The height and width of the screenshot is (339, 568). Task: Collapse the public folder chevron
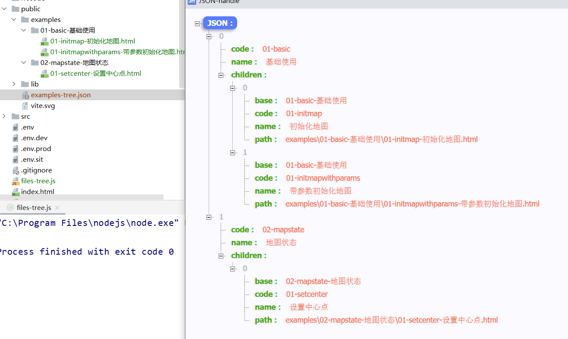pos(4,9)
